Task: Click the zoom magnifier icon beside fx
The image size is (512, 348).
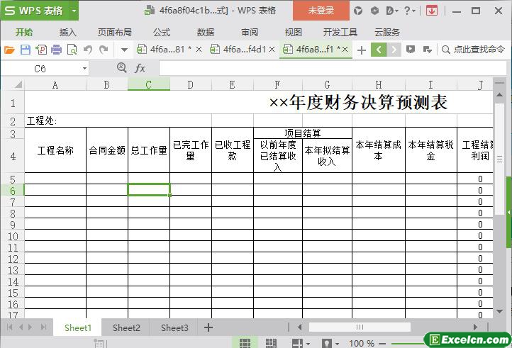Action: point(121,68)
